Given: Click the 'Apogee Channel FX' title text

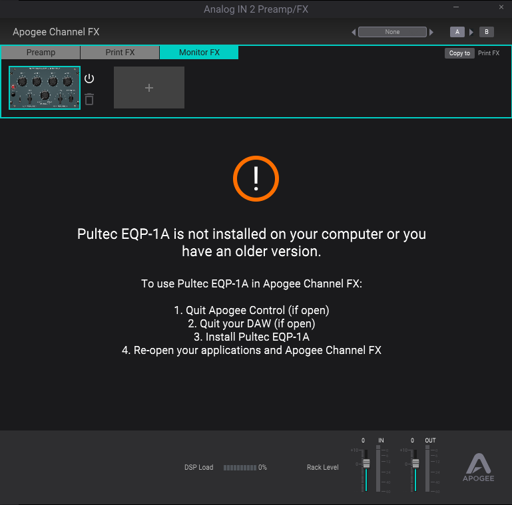Looking at the screenshot, I should (x=56, y=32).
